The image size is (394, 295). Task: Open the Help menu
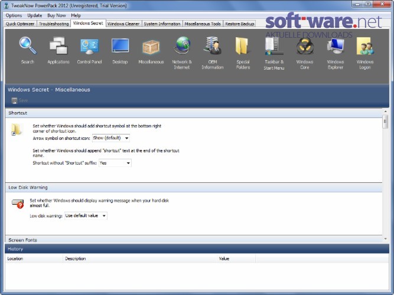coord(76,15)
